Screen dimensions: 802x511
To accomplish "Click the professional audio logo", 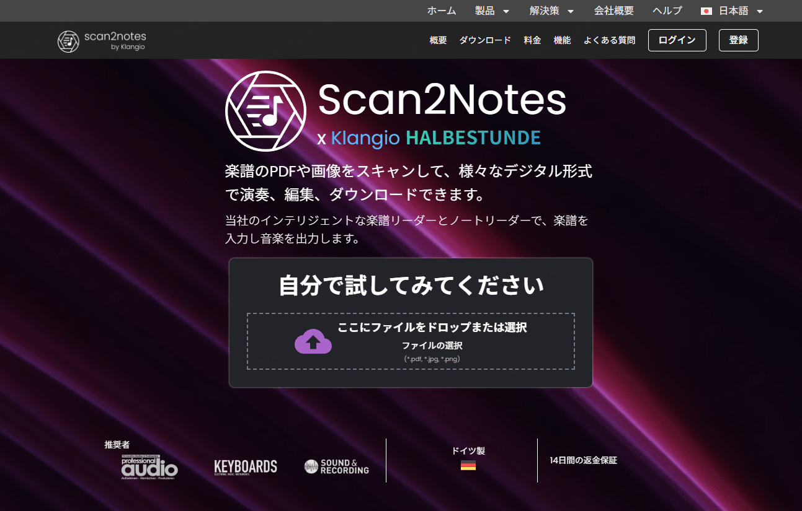I will click(x=149, y=467).
